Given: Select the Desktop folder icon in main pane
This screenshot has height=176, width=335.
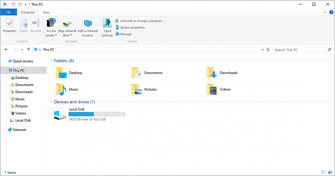Looking at the screenshot, I should (61, 73).
